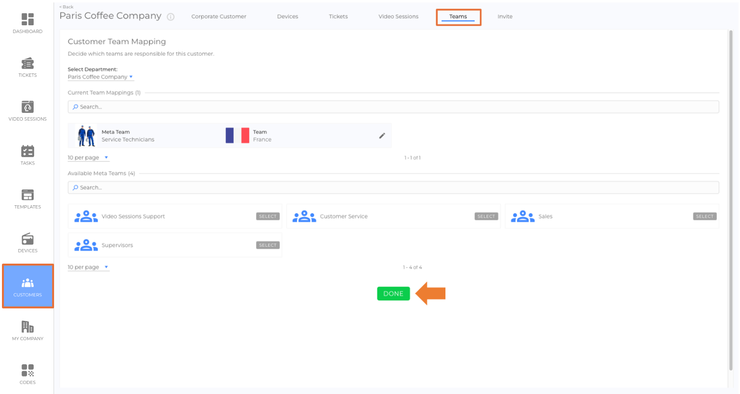Switch to the Invite tab
The height and width of the screenshot is (394, 740).
[505, 17]
